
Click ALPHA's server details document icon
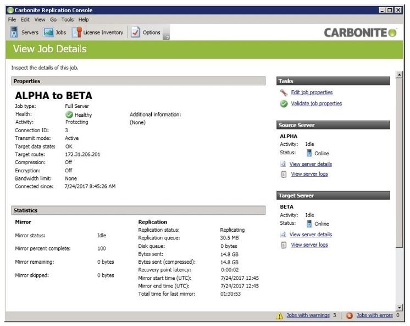[284, 164]
